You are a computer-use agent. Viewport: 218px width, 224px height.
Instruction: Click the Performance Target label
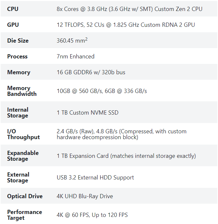(x=24, y=215)
